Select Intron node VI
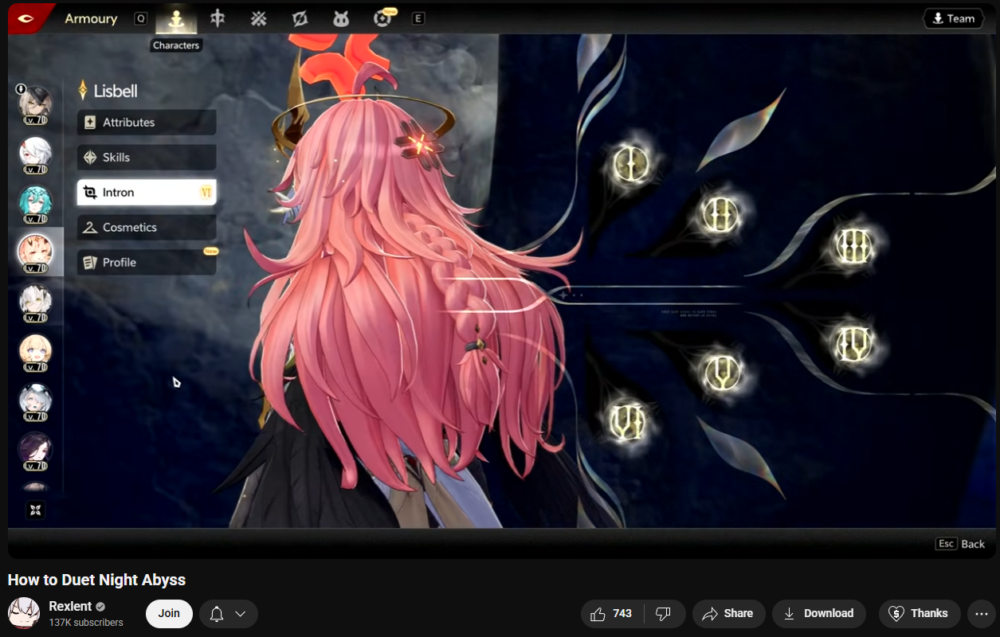The image size is (1000, 637). 627,422
